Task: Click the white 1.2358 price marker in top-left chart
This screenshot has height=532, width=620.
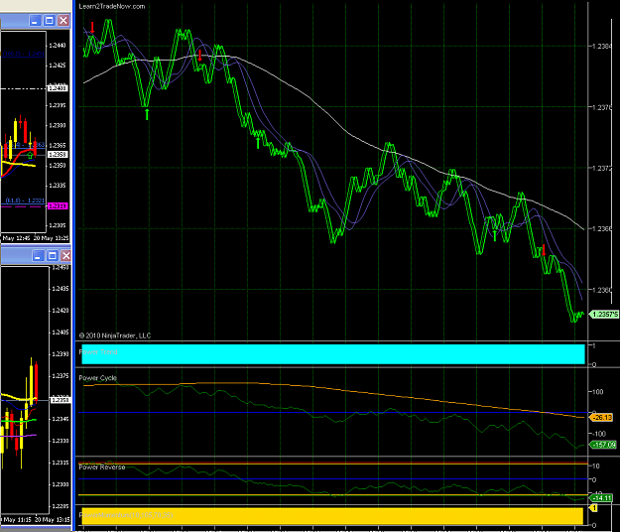Action: 58,154
